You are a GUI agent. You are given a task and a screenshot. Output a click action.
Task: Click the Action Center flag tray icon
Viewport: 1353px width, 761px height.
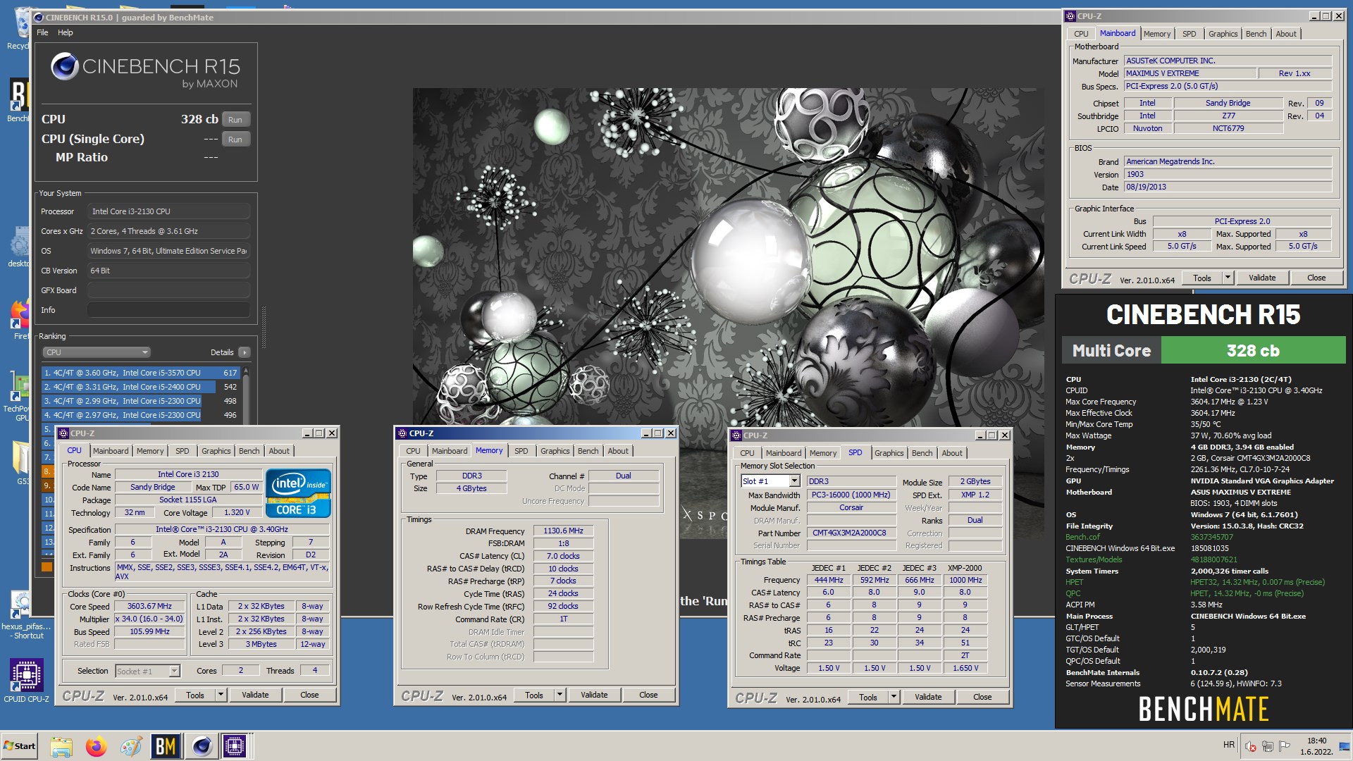point(1285,746)
